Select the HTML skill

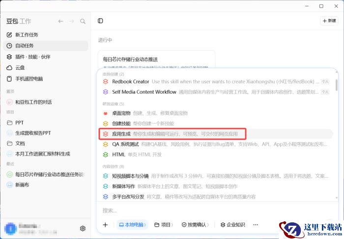(216, 155)
